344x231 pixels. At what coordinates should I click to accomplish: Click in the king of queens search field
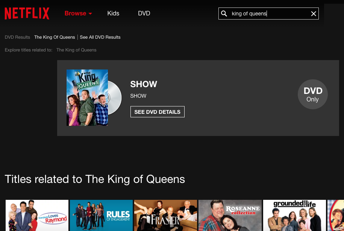[x=268, y=14]
